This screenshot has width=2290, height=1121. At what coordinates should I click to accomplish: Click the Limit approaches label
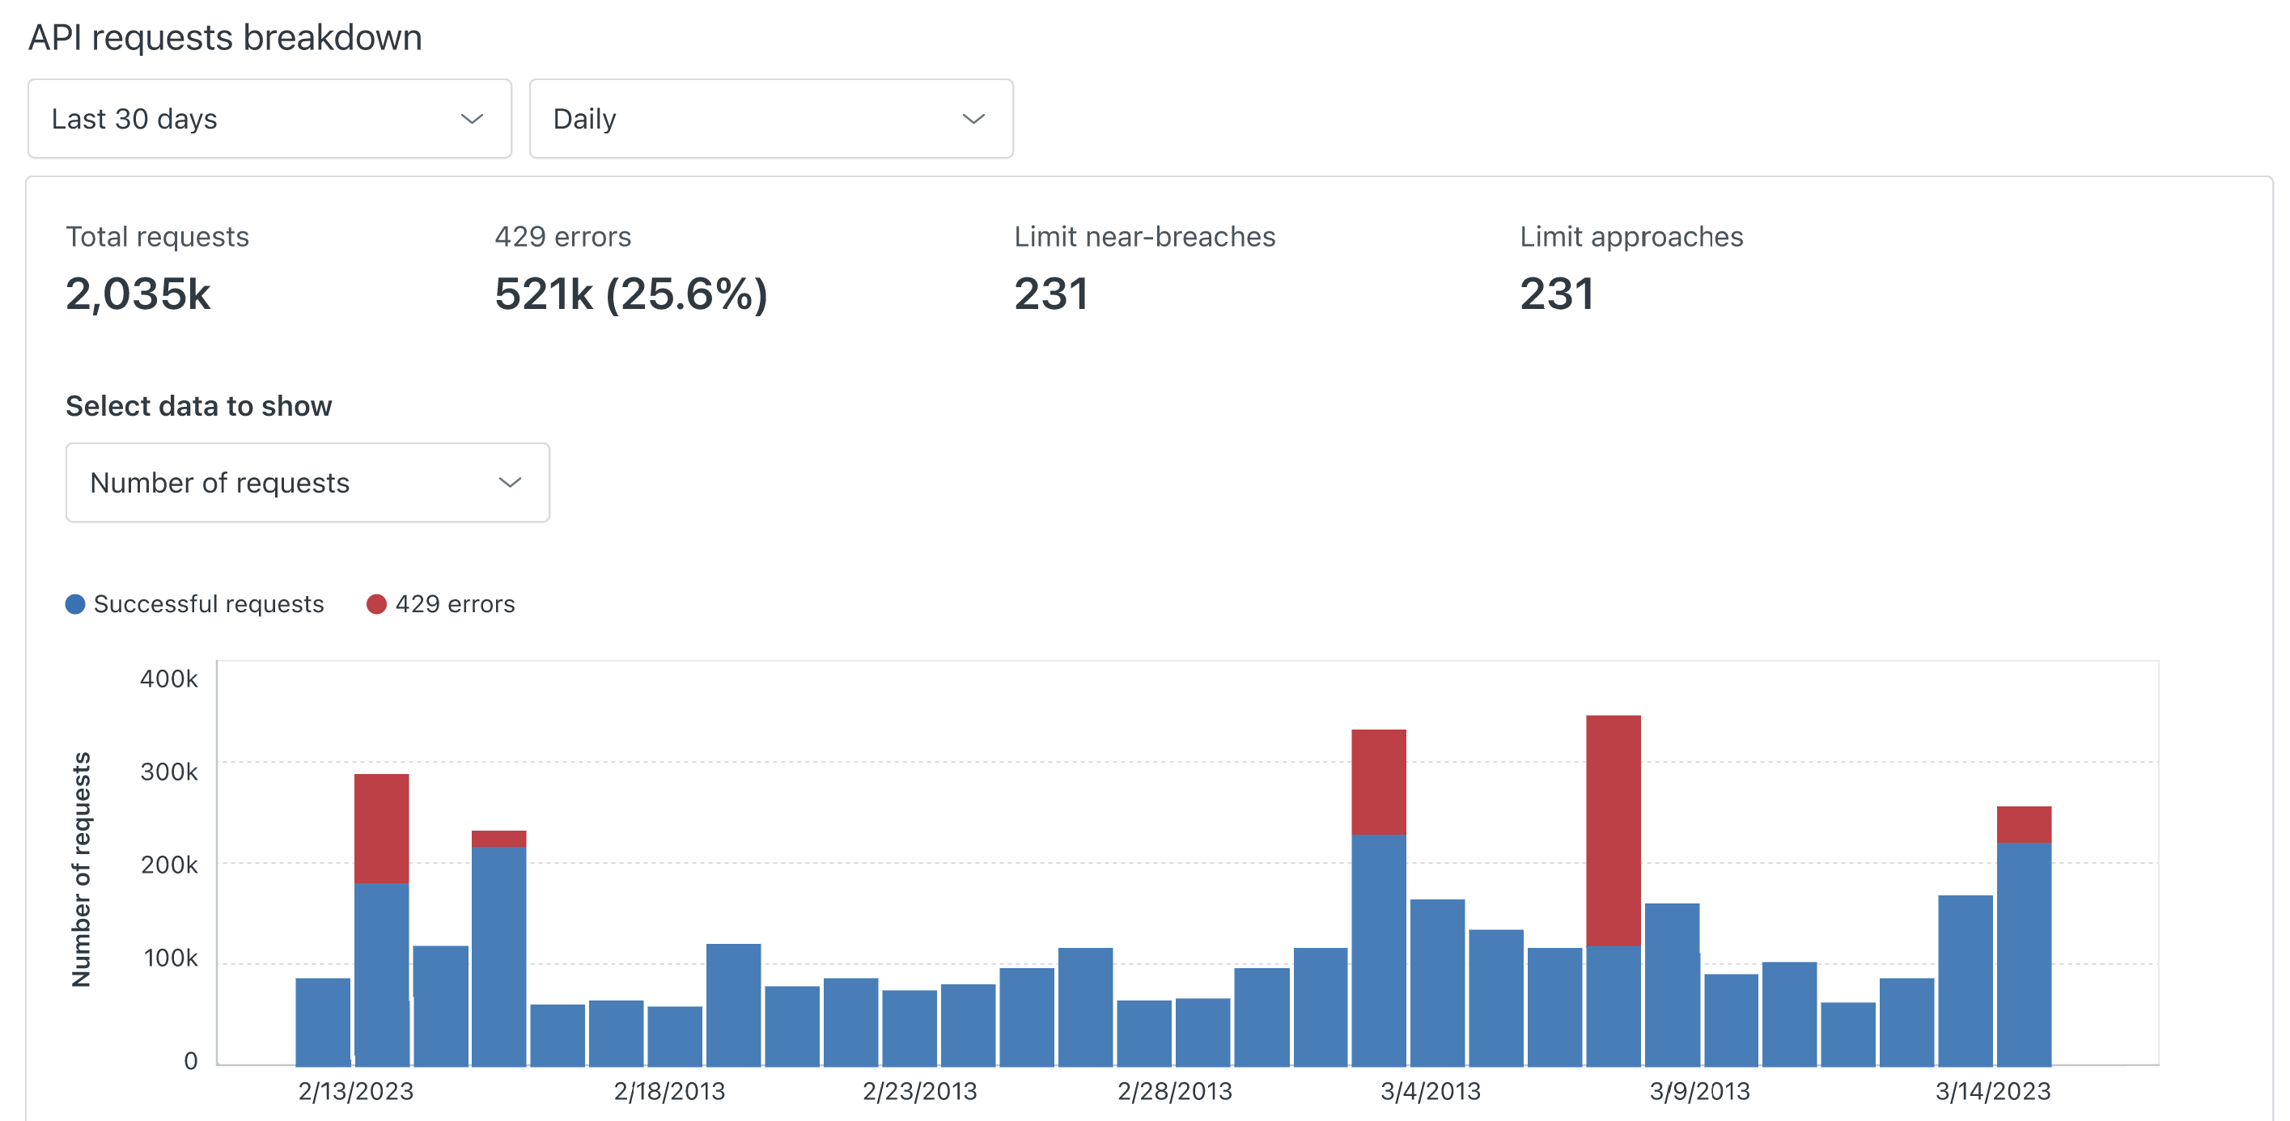pyautogui.click(x=1631, y=236)
